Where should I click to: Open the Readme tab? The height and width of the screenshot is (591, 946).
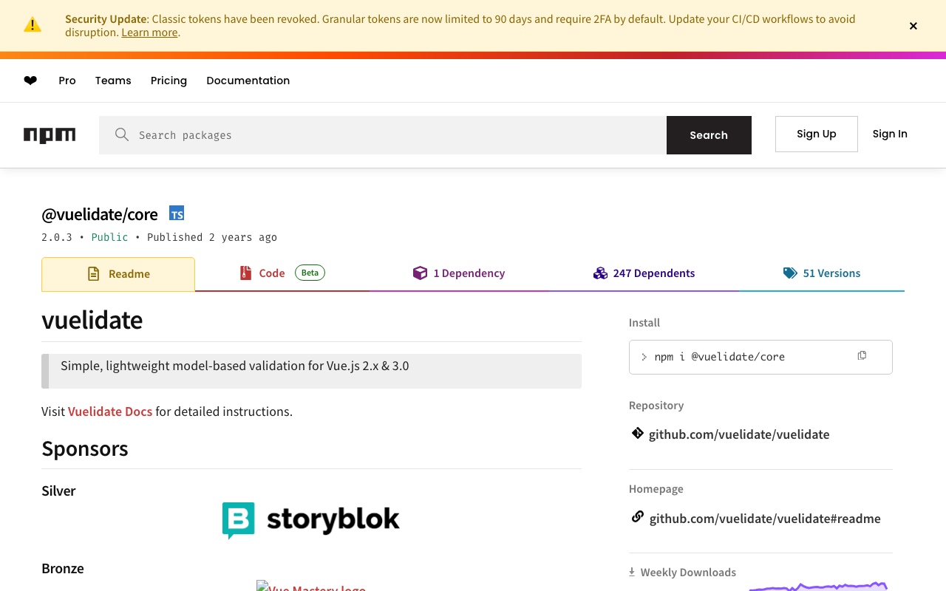tap(118, 274)
